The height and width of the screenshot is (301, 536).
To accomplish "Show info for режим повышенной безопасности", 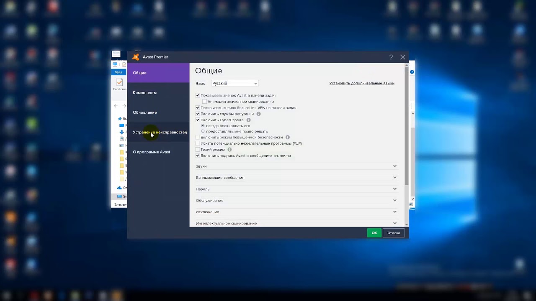I will pyautogui.click(x=288, y=137).
